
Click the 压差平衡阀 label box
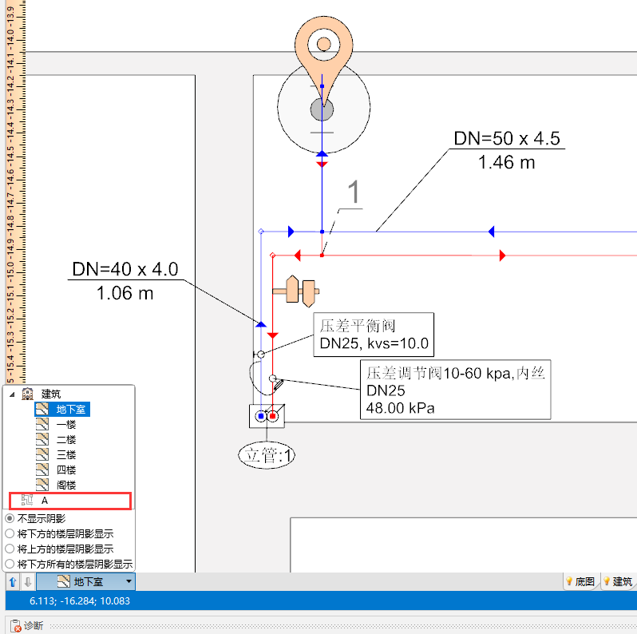pyautogui.click(x=374, y=335)
